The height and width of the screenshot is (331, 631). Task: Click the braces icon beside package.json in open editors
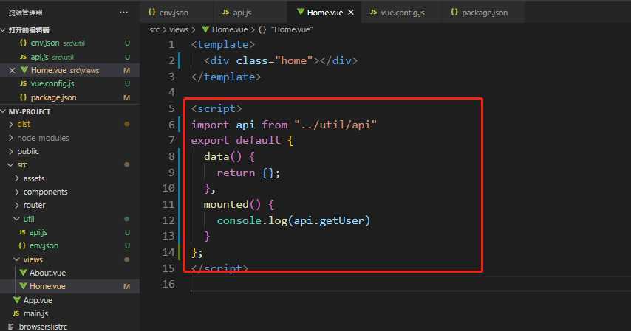tap(23, 97)
